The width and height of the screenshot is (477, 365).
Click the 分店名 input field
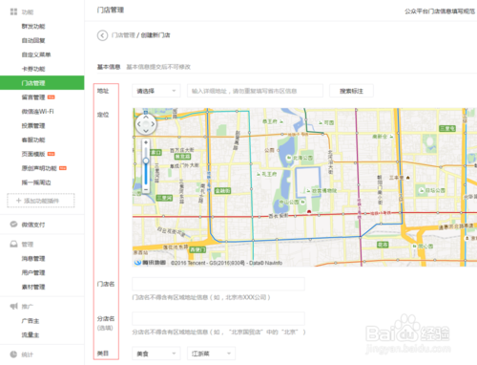[x=218, y=318]
